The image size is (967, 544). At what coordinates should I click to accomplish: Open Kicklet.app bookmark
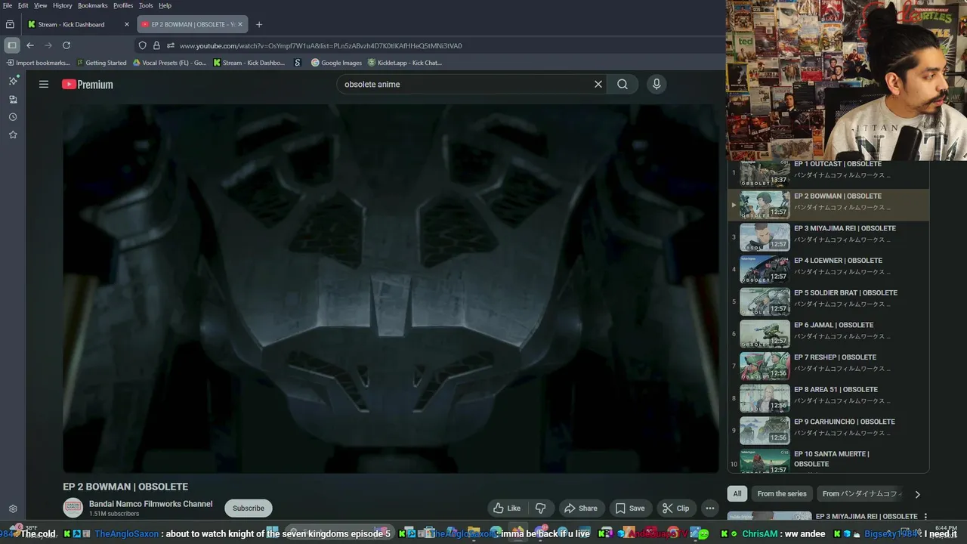tap(405, 63)
